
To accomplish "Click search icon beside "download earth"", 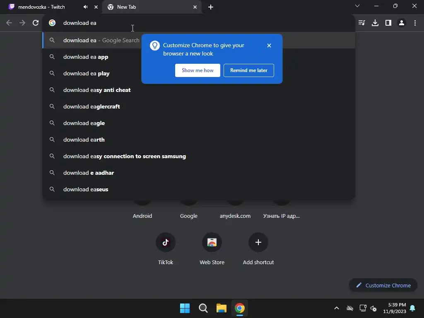I will (52, 140).
